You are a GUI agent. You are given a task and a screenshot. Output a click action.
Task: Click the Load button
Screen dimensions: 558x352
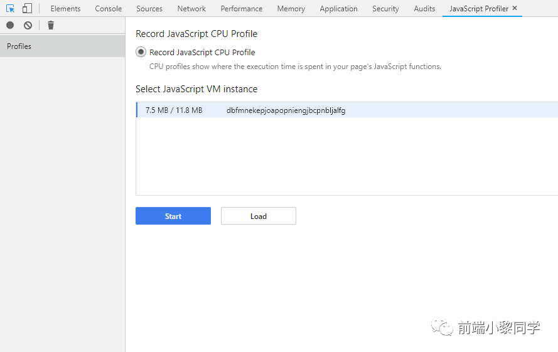coord(259,216)
